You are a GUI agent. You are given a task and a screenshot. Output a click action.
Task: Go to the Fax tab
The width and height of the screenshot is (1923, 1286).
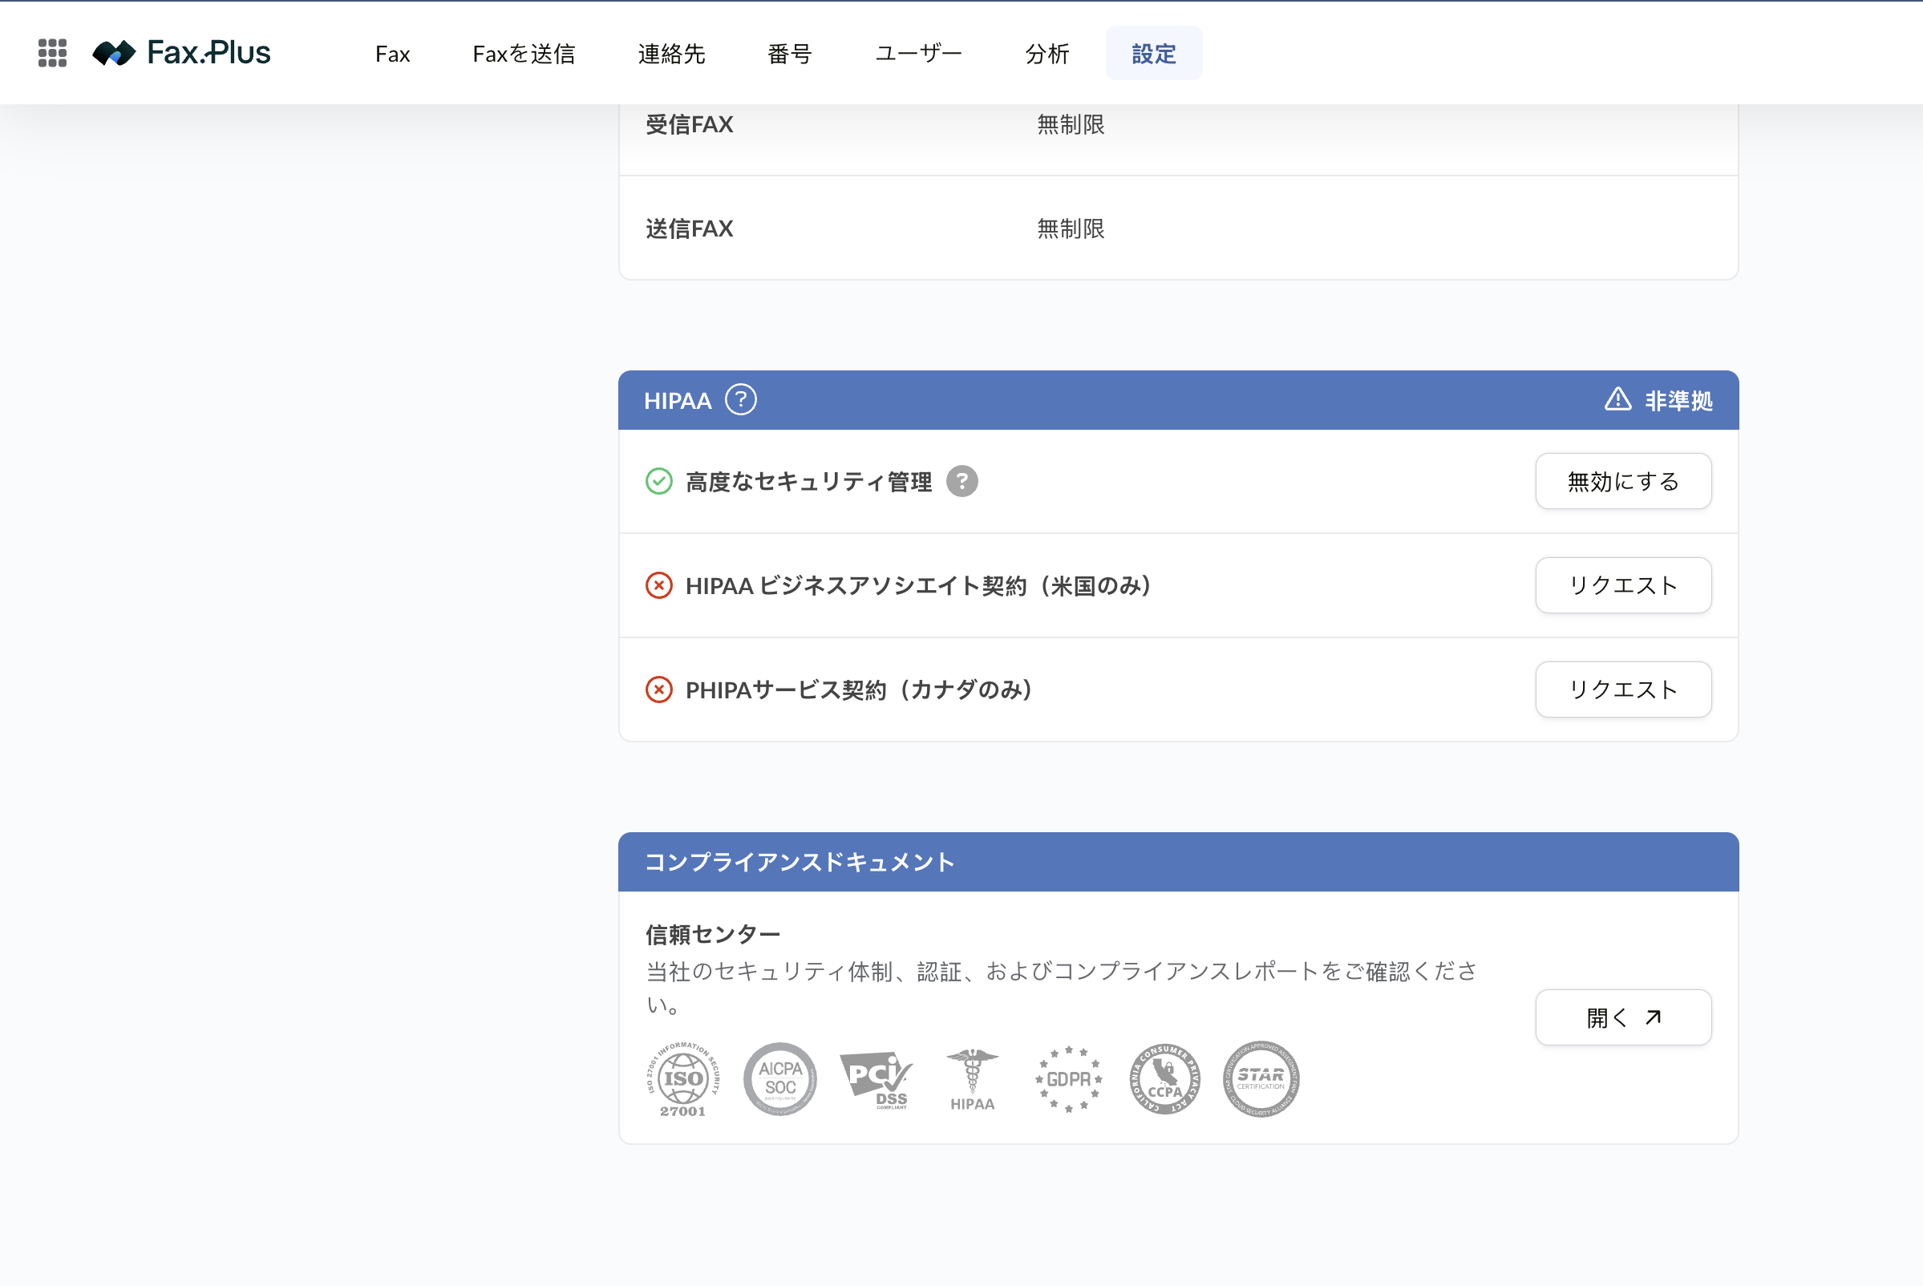[x=392, y=55]
